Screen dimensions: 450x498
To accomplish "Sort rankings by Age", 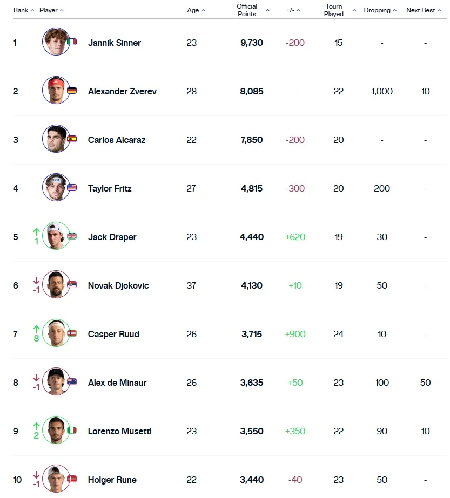I will (x=196, y=10).
